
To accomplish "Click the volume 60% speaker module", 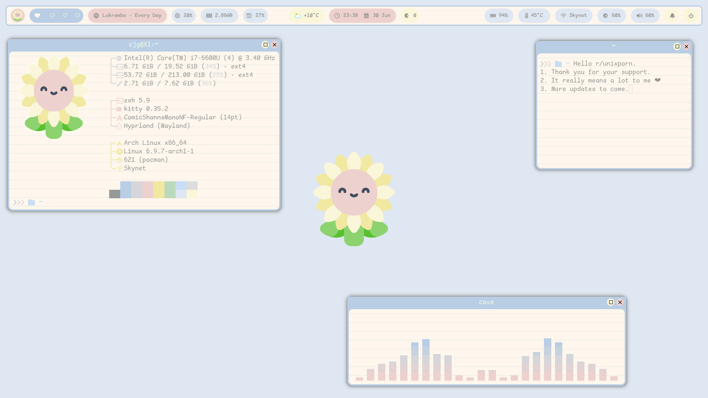I will [x=645, y=15].
